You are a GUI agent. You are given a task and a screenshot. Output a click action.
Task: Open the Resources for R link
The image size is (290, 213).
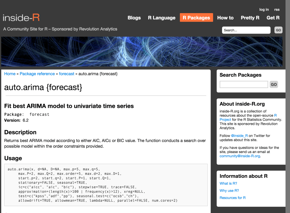pos(232,198)
